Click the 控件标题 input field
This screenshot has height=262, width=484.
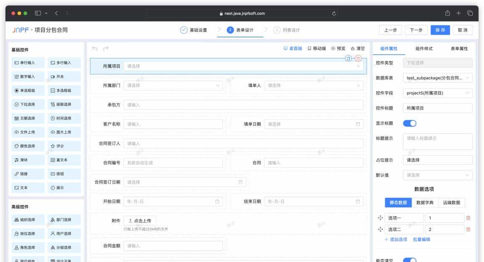[x=437, y=108]
